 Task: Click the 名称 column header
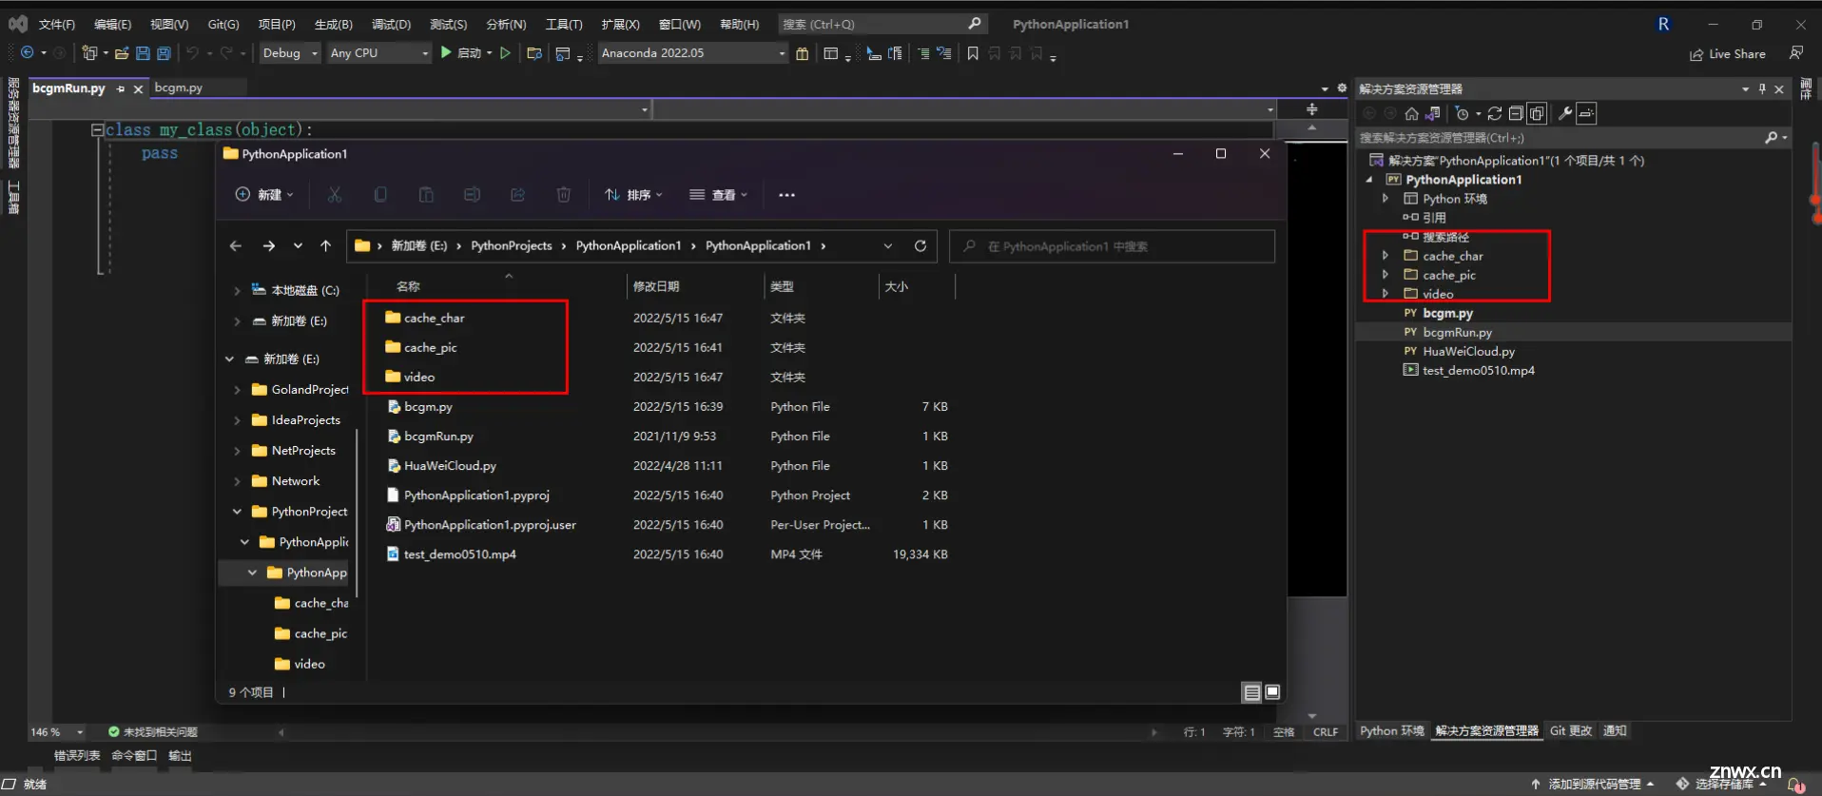(x=408, y=286)
